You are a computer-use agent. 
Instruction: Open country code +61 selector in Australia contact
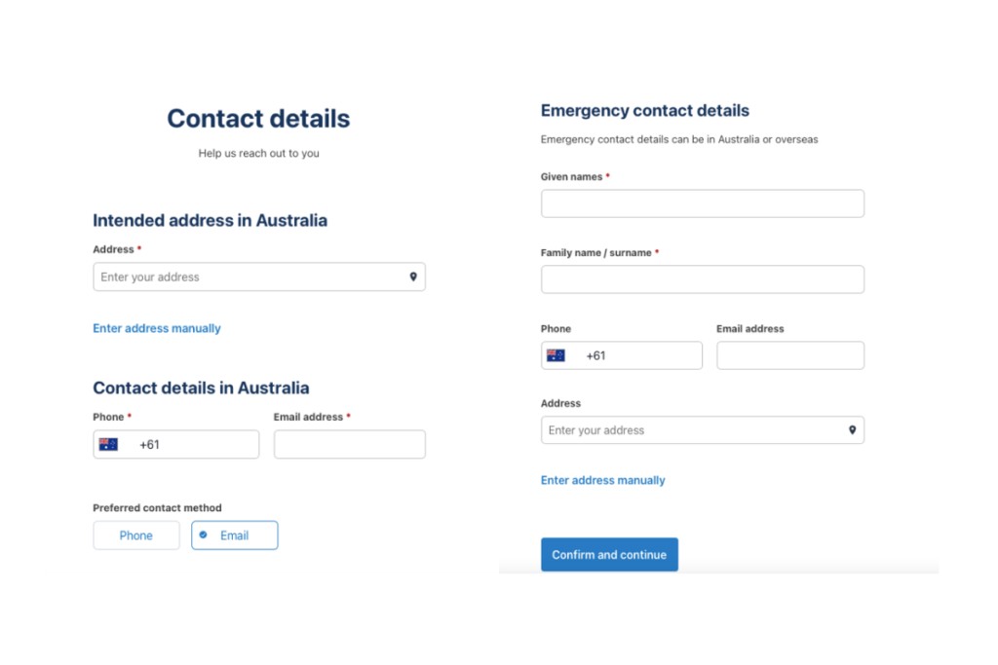tap(149, 445)
